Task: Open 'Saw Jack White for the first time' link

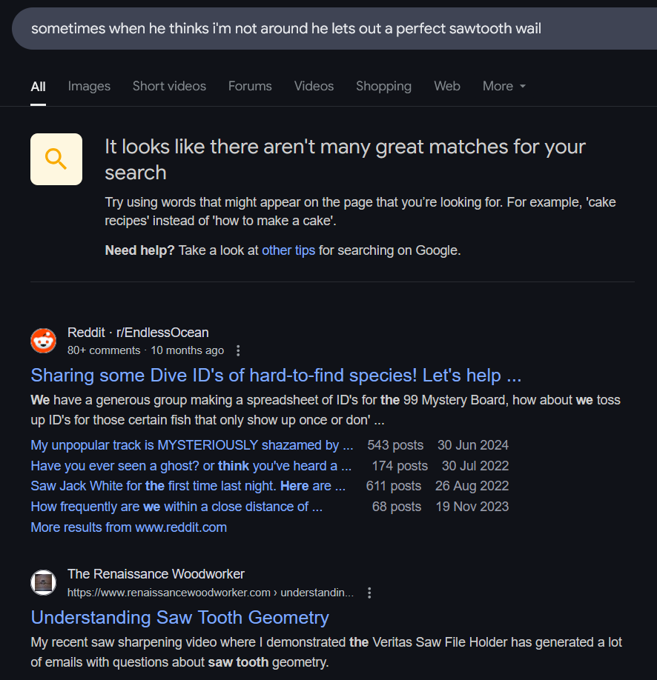Action: (188, 486)
